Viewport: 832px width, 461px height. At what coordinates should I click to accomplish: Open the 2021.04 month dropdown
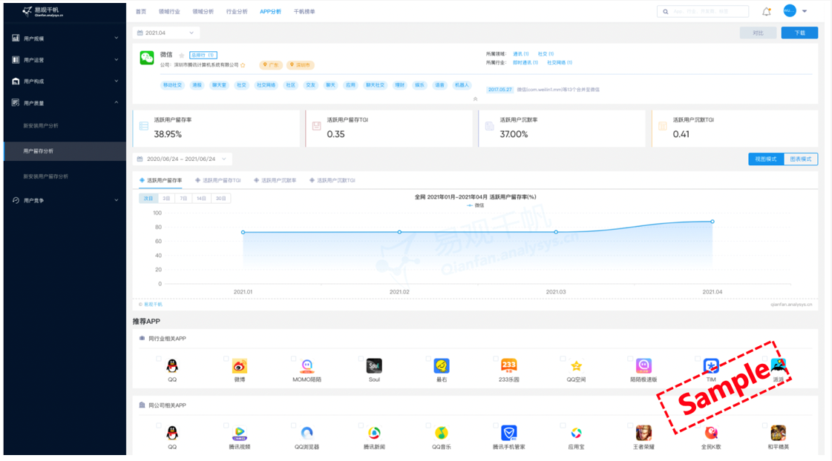click(166, 33)
